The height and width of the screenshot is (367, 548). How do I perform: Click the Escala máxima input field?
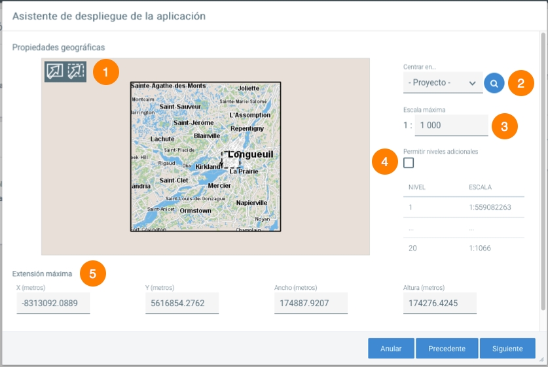(451, 126)
